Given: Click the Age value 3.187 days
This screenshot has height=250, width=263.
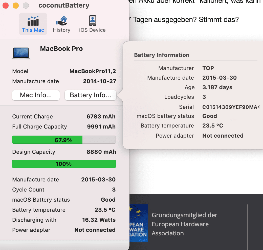Looking at the screenshot, I should point(217,87).
